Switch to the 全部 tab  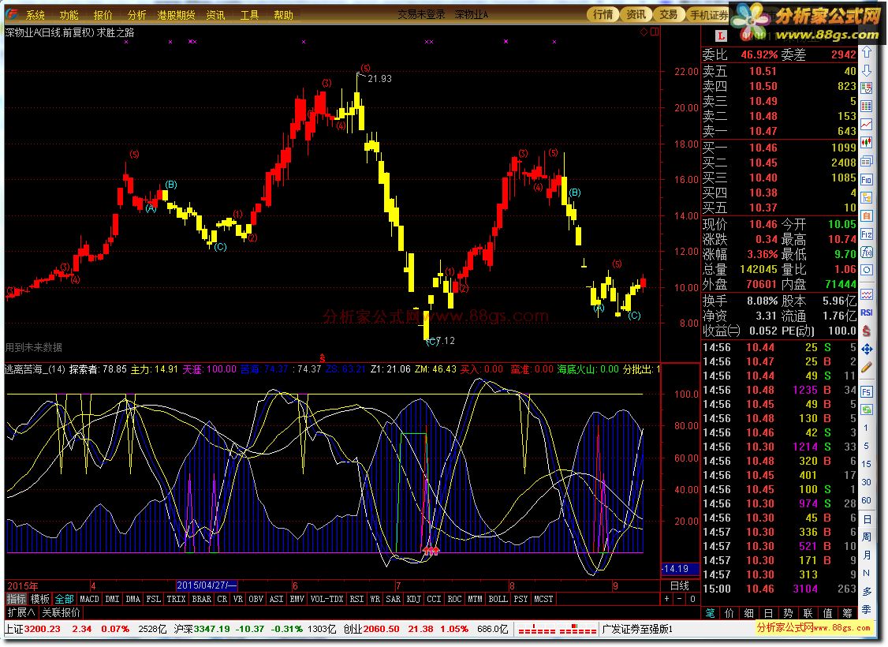point(64,599)
